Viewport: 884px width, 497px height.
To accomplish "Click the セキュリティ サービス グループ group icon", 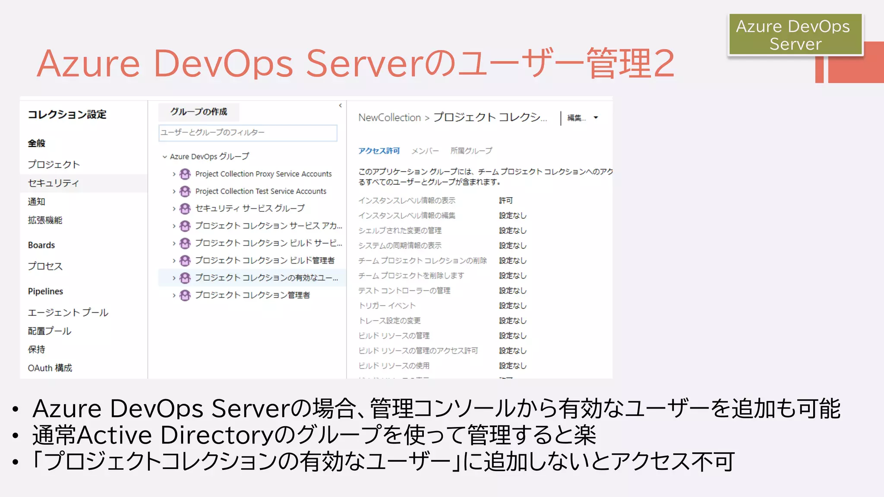I will tap(185, 208).
